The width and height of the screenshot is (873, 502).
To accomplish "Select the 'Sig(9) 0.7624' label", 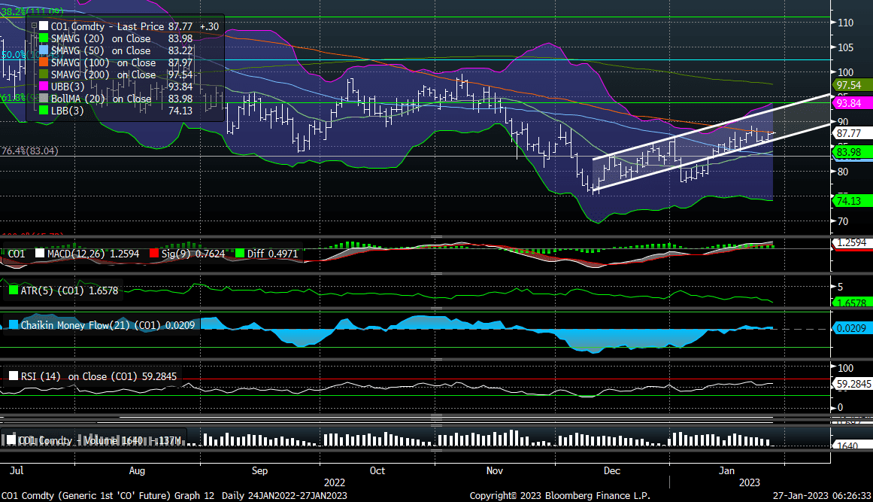I will coord(193,254).
